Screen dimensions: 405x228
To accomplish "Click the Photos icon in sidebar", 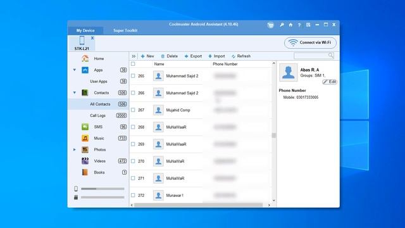I will 85,149.
